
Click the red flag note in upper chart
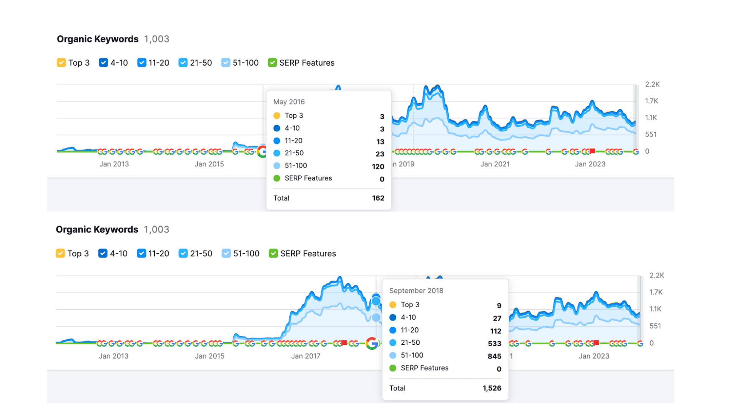(x=592, y=151)
